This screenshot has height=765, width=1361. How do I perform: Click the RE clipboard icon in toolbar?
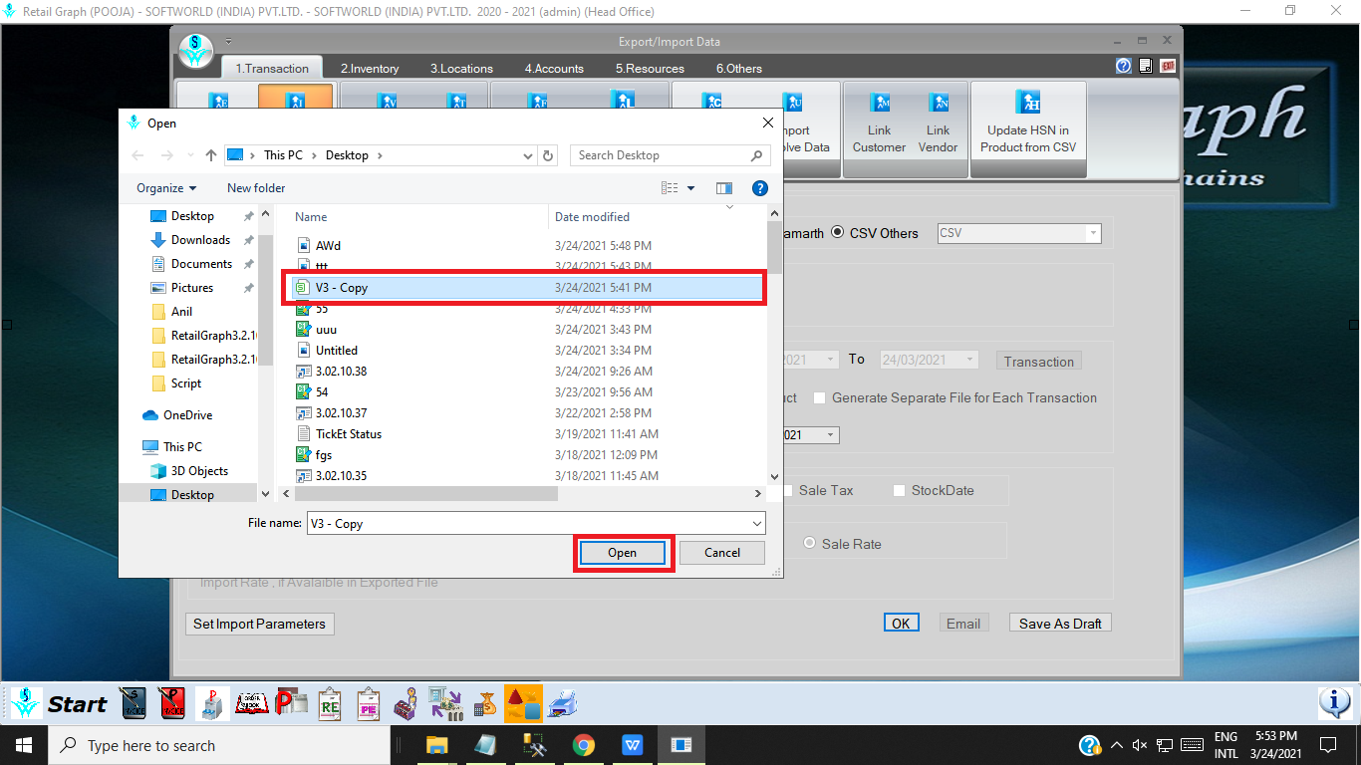click(330, 704)
